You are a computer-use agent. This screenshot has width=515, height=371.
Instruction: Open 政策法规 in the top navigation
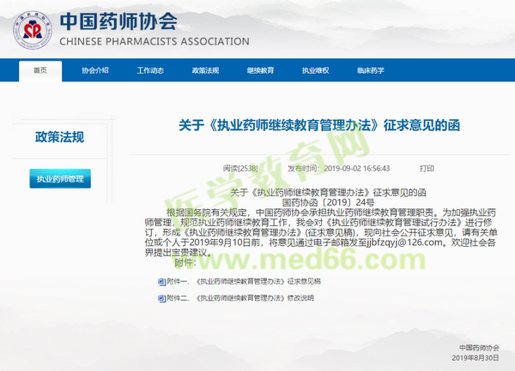coord(205,69)
